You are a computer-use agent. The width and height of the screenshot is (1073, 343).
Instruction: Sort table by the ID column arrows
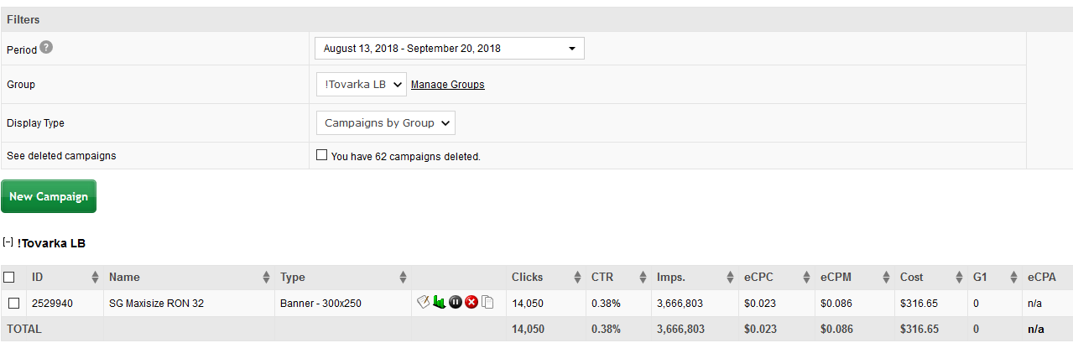(94, 277)
